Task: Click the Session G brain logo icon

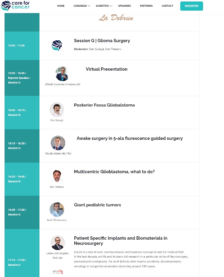Action: pyautogui.click(x=57, y=46)
